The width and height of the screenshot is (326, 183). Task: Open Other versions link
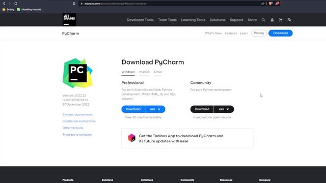tap(72, 128)
